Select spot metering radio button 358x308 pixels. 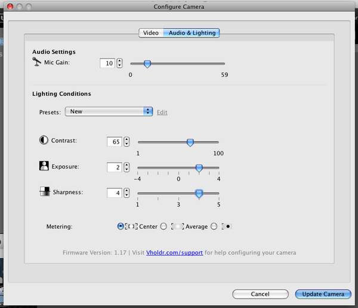point(214,226)
